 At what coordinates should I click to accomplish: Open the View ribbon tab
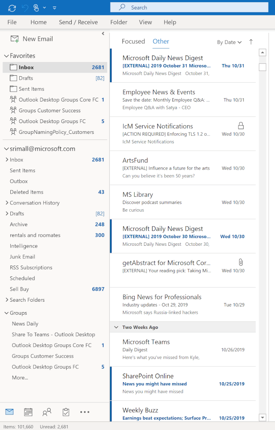(145, 22)
